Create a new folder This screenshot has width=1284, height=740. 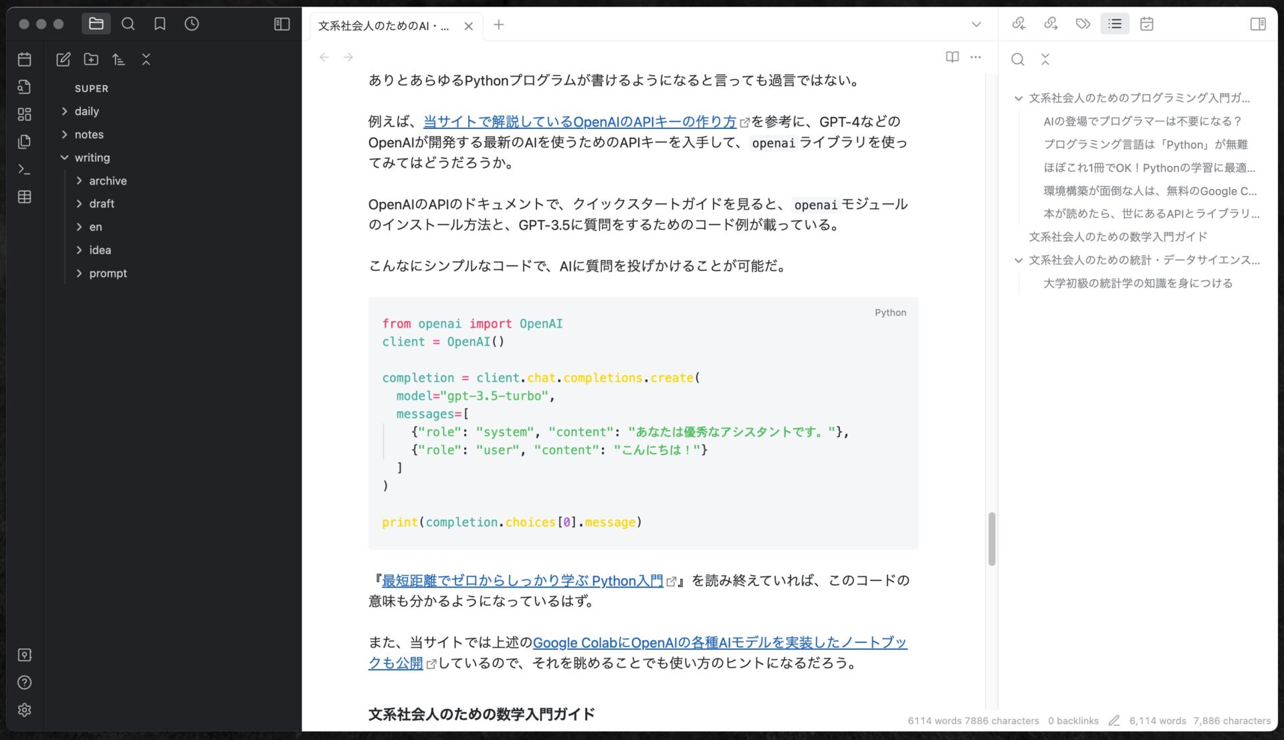click(x=91, y=59)
